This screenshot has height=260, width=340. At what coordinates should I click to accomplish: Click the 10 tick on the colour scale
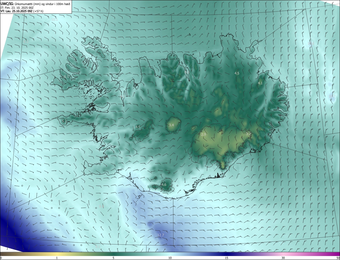[170, 258]
